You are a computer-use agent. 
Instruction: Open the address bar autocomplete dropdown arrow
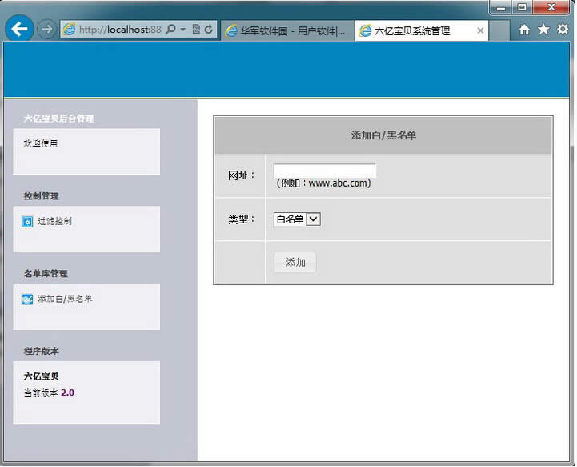pyautogui.click(x=183, y=30)
